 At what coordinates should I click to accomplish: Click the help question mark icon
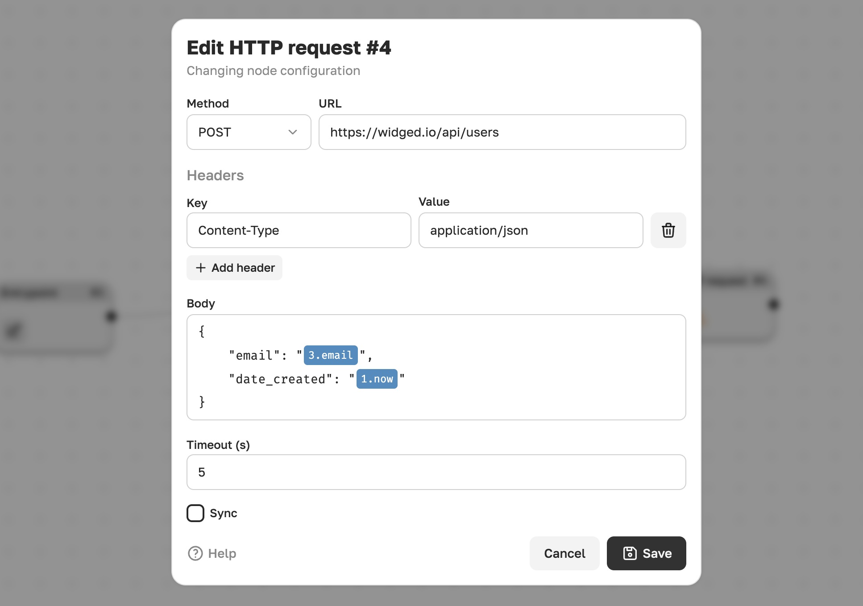pyautogui.click(x=195, y=553)
